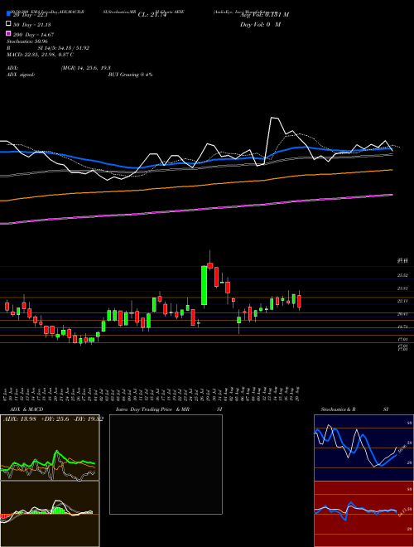Click the 20.41 price axis label
414x547 pixels.
(402, 313)
